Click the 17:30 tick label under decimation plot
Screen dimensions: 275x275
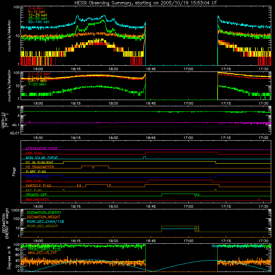pyautogui.click(x=263, y=241)
